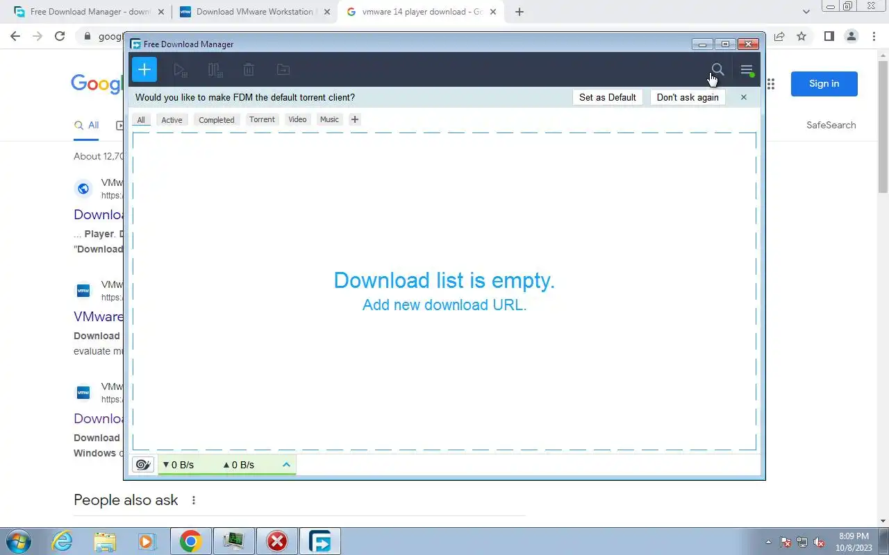
Task: Open Windows Explorer folder taskbar icon
Action: coord(104,541)
